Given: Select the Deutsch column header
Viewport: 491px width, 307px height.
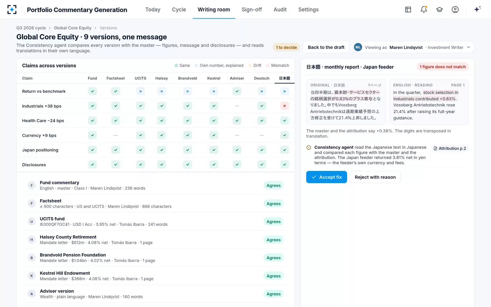Looking at the screenshot, I should point(262,78).
